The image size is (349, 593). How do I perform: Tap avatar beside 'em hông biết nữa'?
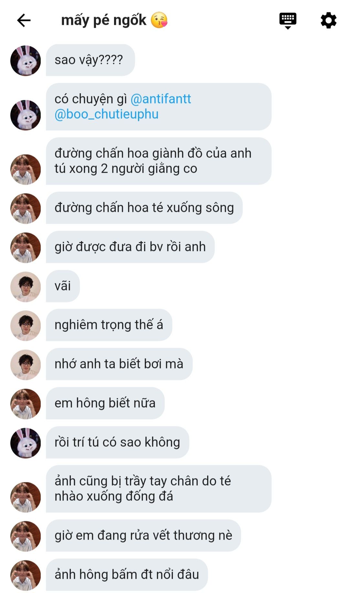pos(26,404)
